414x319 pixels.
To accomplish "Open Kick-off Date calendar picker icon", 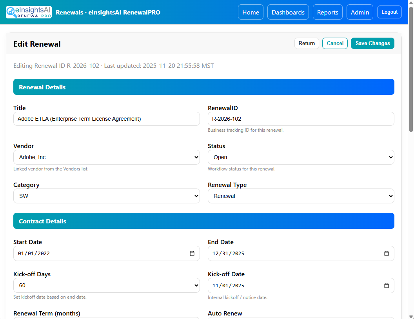I will (x=386, y=286).
